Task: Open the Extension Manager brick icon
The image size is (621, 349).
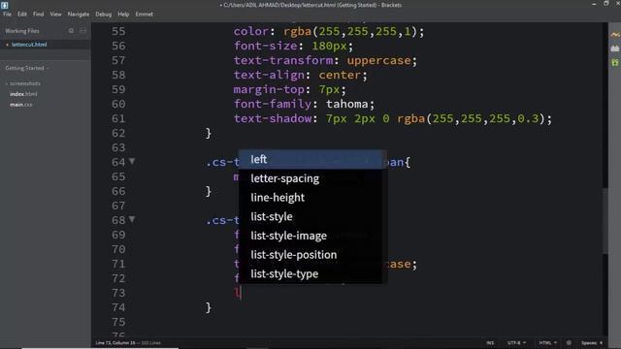Action: (614, 48)
